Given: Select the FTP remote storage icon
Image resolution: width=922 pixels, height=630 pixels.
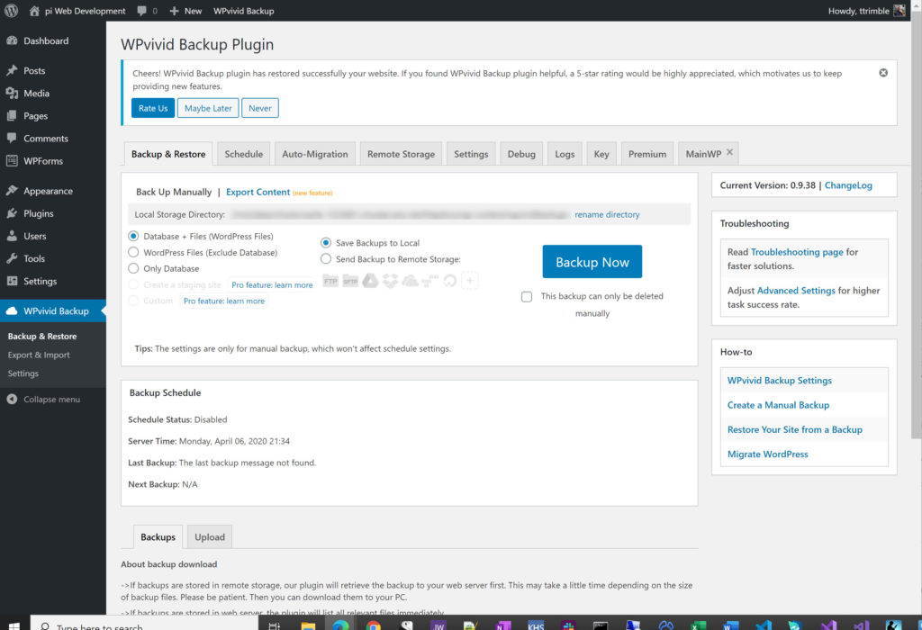Looking at the screenshot, I should (x=330, y=281).
